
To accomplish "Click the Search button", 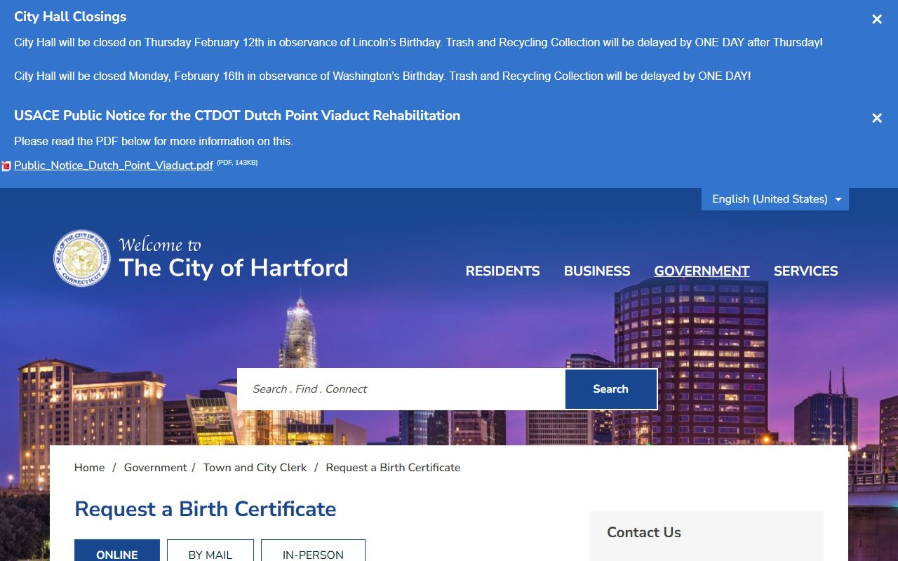I will [x=611, y=389].
